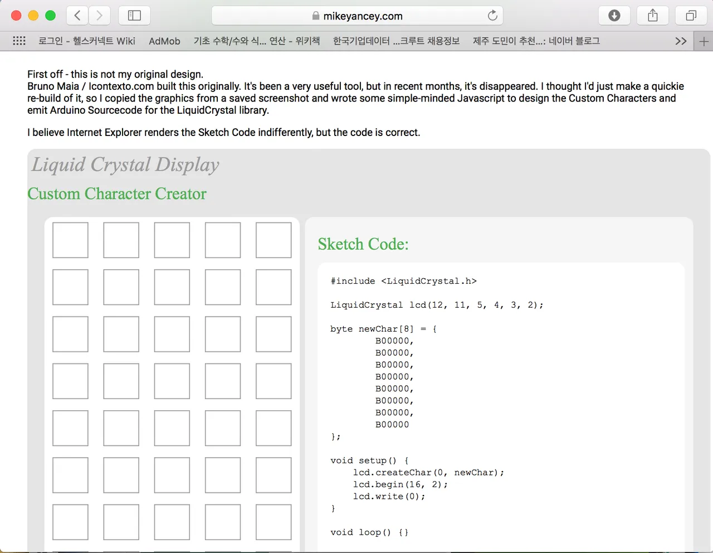Open the Safari downloads list
The height and width of the screenshot is (553, 713).
click(614, 16)
